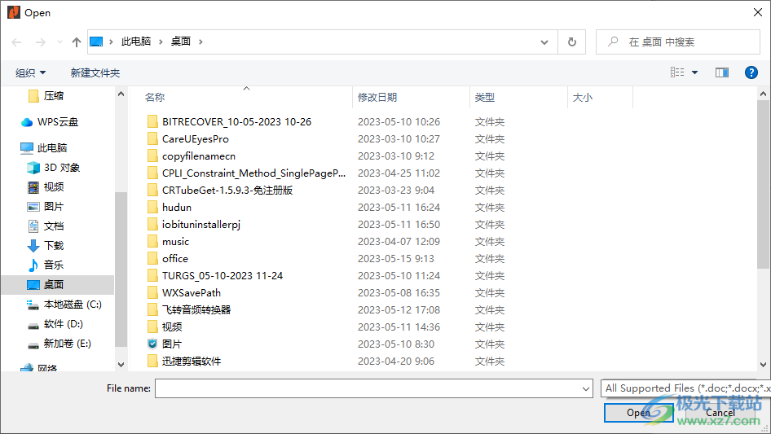The image size is (771, 434).
Task: Open the 组织 menu
Action: point(30,72)
